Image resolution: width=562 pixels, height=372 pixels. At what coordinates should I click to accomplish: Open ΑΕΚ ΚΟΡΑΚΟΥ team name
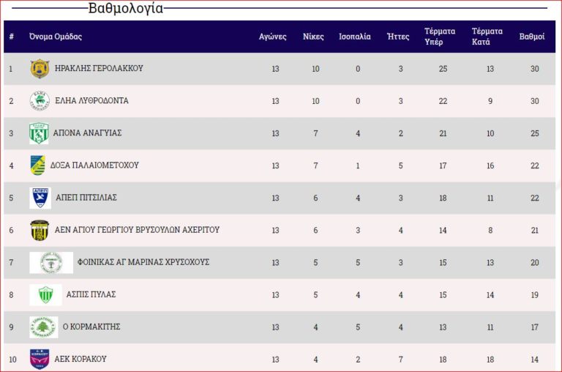[x=80, y=359]
